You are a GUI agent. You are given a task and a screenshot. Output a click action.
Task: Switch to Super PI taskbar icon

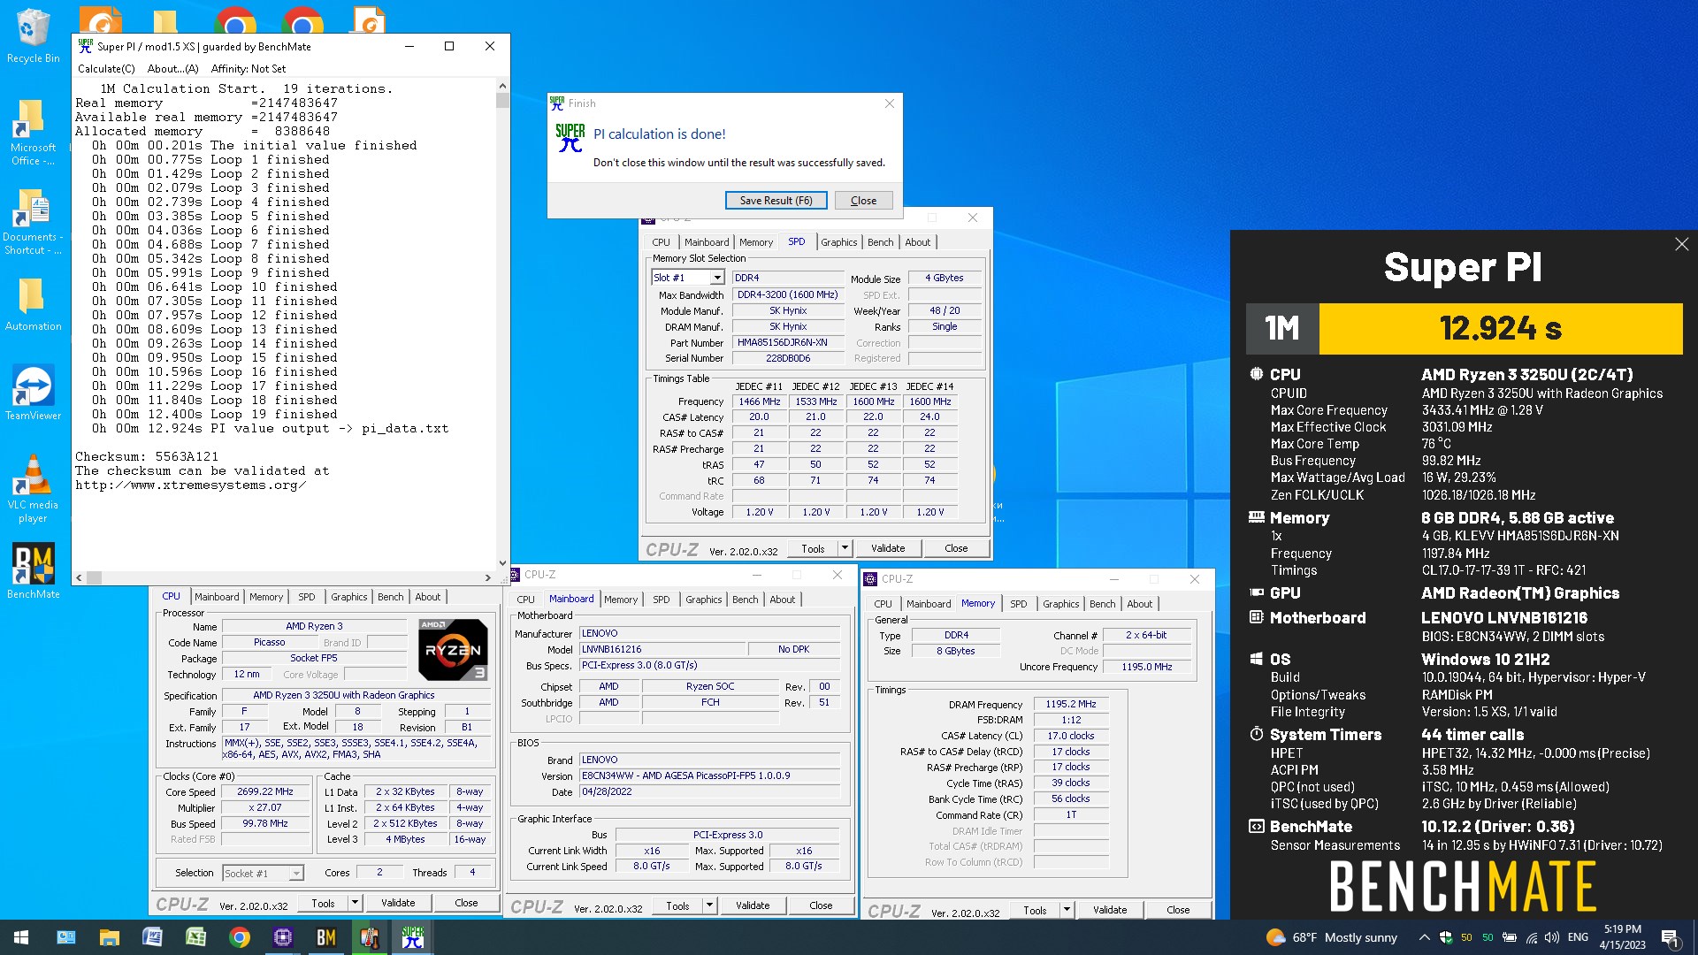(x=413, y=937)
